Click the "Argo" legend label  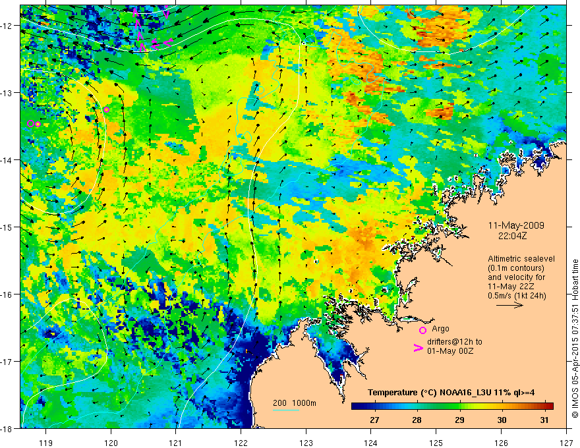coord(440,329)
